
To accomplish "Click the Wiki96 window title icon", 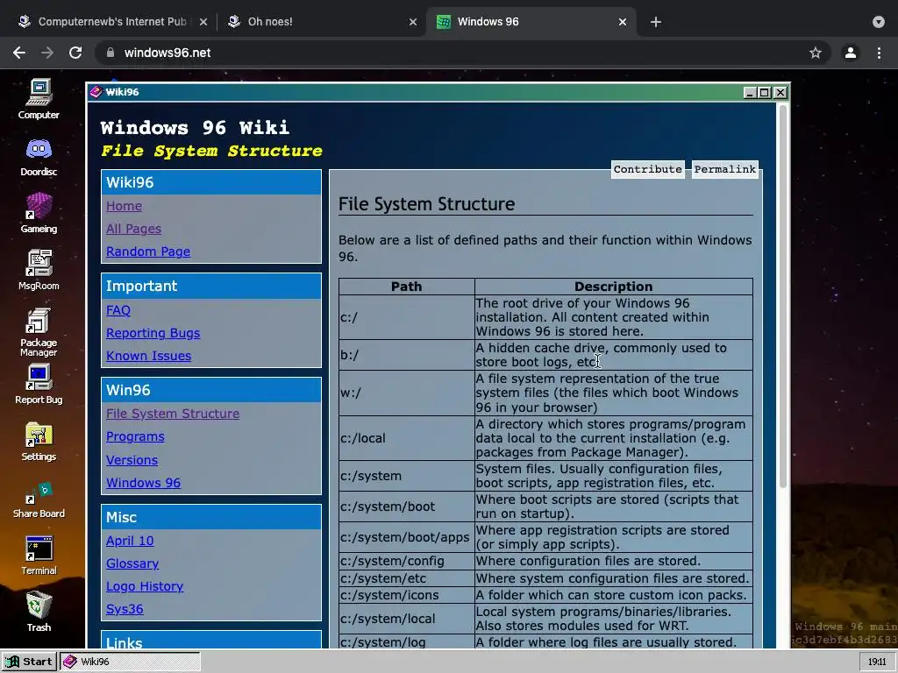I will 96,92.
